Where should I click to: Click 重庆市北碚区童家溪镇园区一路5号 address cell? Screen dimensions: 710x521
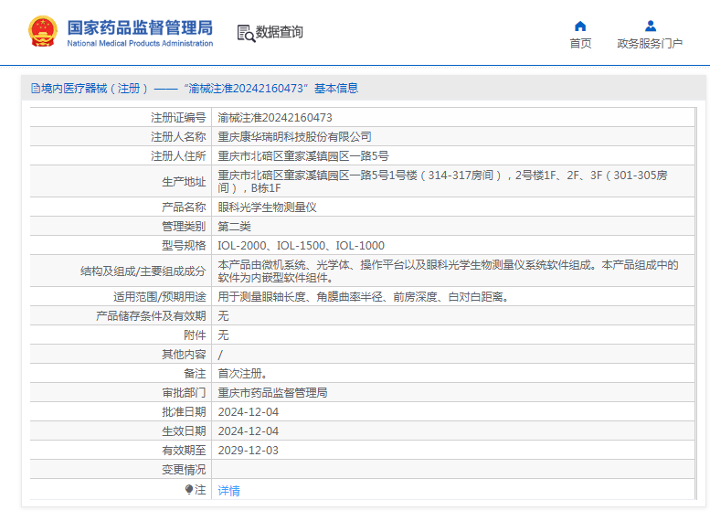(x=303, y=156)
